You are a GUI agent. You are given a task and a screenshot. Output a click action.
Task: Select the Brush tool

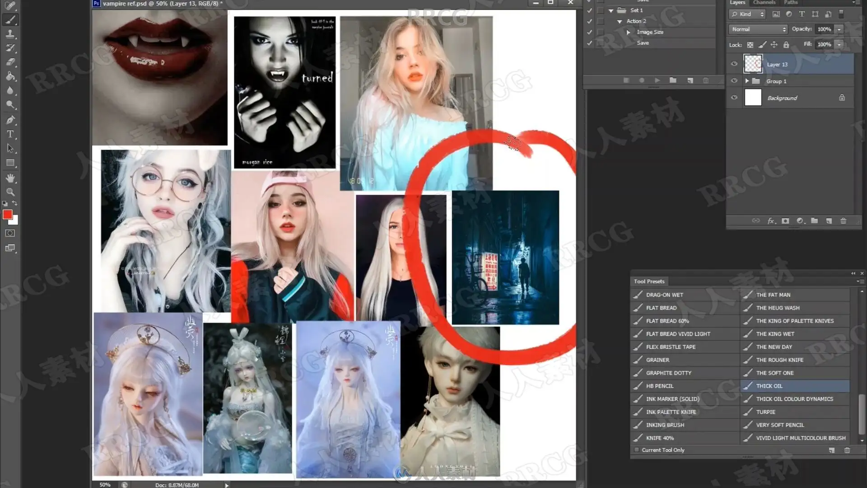[10, 20]
